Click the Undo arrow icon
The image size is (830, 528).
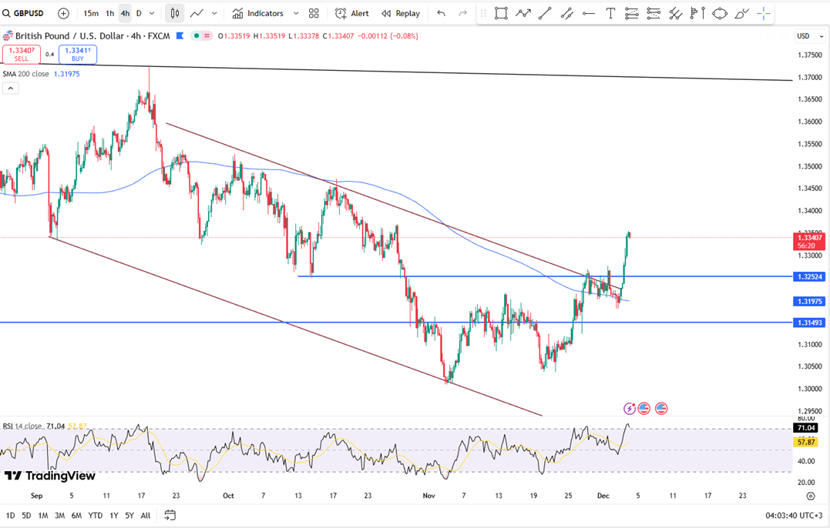[441, 13]
